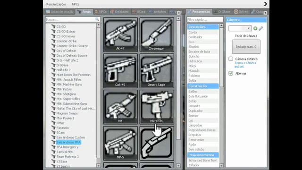302x170 pixels.
Task: Uncheck the Alternar checkbox
Action: click(x=231, y=73)
